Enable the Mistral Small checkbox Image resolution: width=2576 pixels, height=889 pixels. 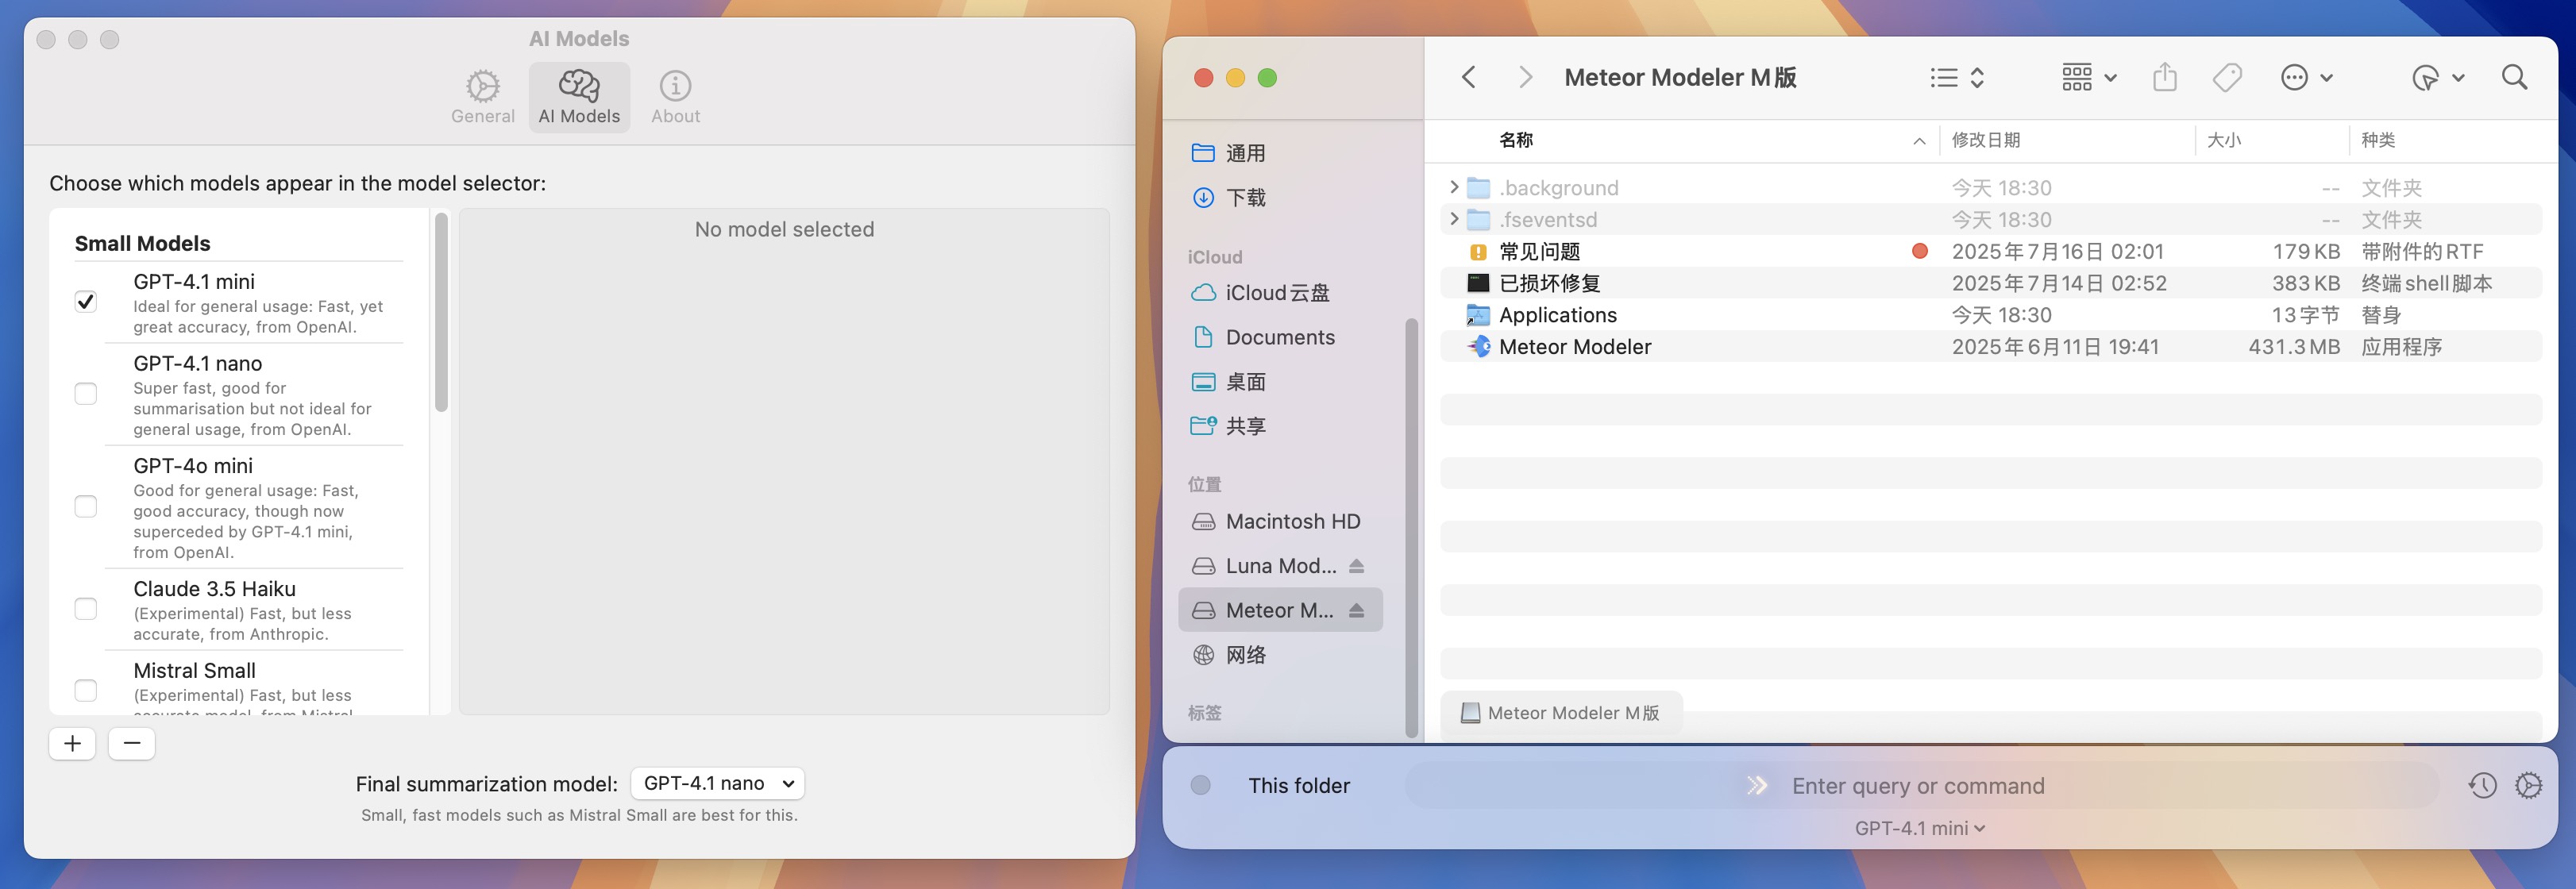[x=86, y=691]
